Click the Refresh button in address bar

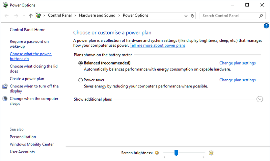(193, 16)
